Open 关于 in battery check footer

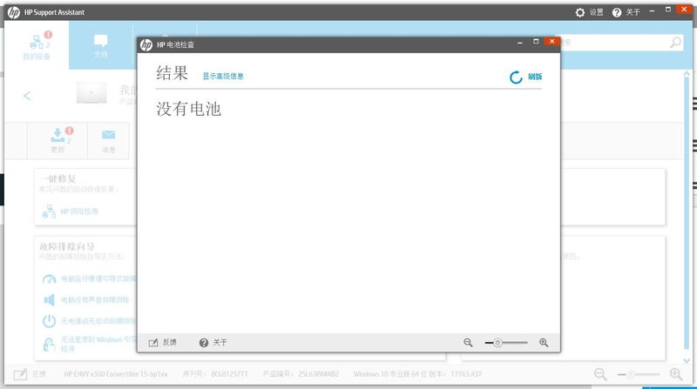[x=213, y=343]
